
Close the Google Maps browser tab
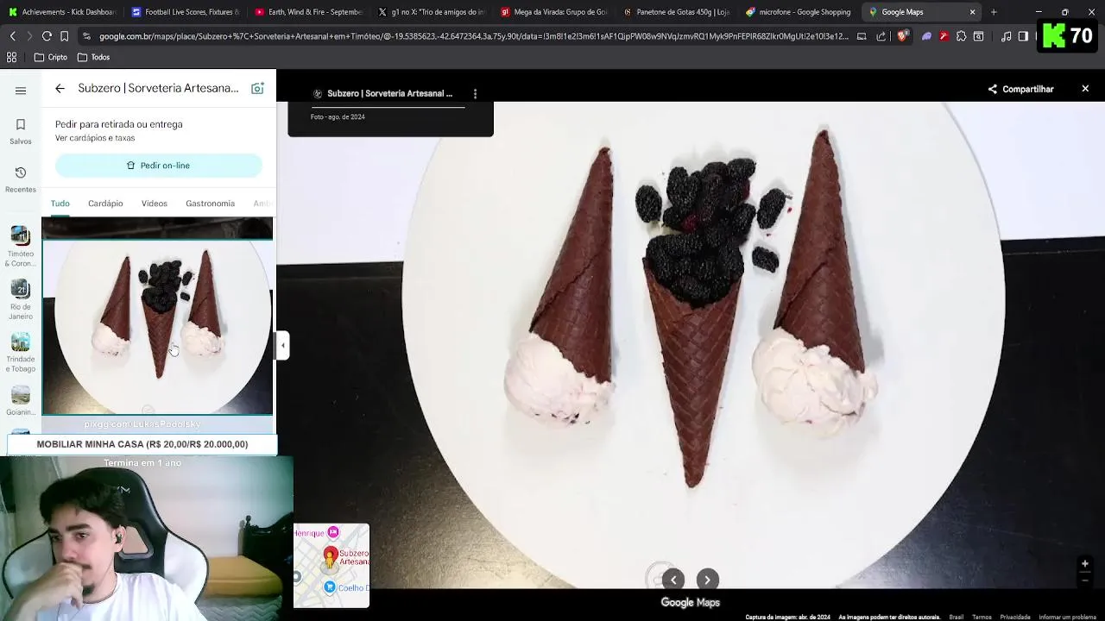973,12
